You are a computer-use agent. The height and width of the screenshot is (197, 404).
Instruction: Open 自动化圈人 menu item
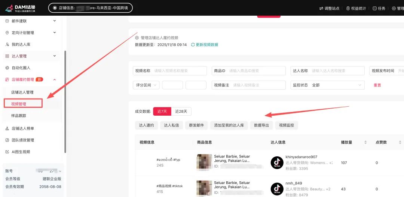(21, 68)
